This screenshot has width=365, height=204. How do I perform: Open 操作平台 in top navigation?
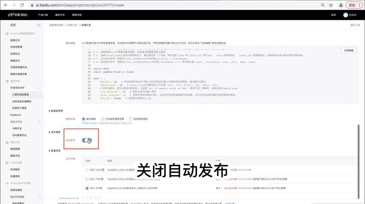tap(60, 15)
